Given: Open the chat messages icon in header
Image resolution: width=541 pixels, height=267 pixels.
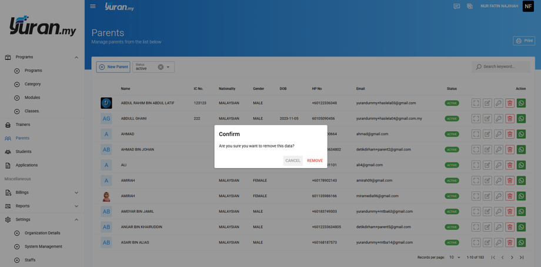Looking at the screenshot, I should pyautogui.click(x=457, y=6).
